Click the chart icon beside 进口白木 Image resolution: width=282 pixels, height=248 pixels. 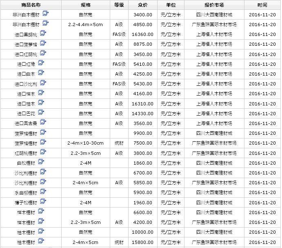(x=41, y=74)
